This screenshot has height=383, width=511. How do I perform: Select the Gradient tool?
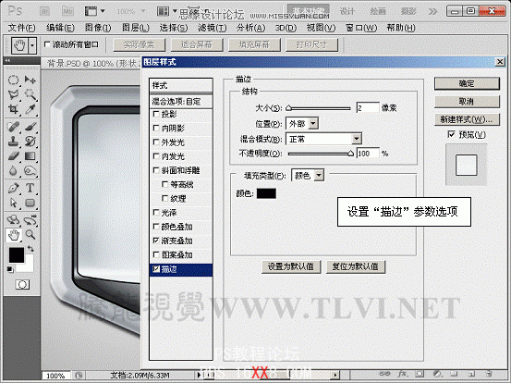click(x=30, y=156)
